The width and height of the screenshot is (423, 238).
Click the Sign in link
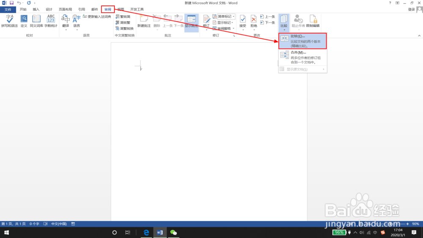click(x=412, y=9)
